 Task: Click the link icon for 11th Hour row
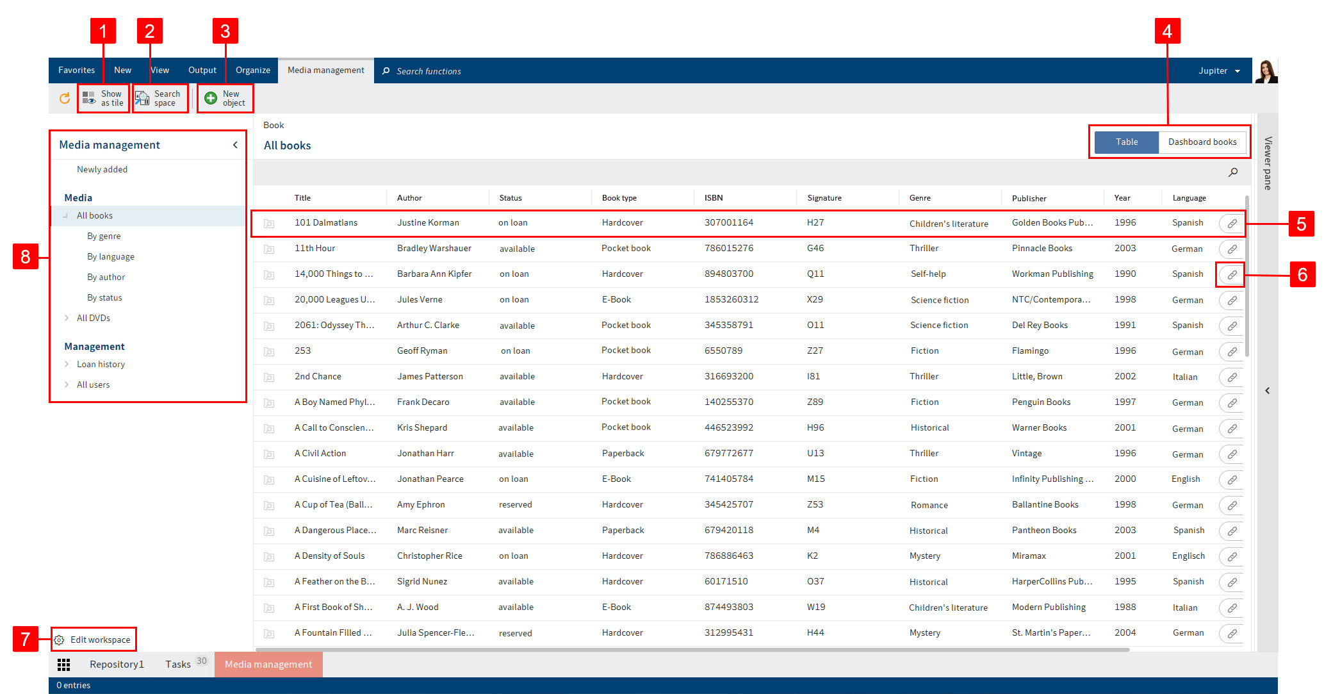pyautogui.click(x=1232, y=249)
